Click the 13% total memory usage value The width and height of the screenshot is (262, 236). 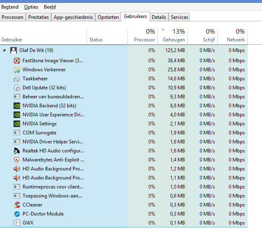(x=179, y=32)
